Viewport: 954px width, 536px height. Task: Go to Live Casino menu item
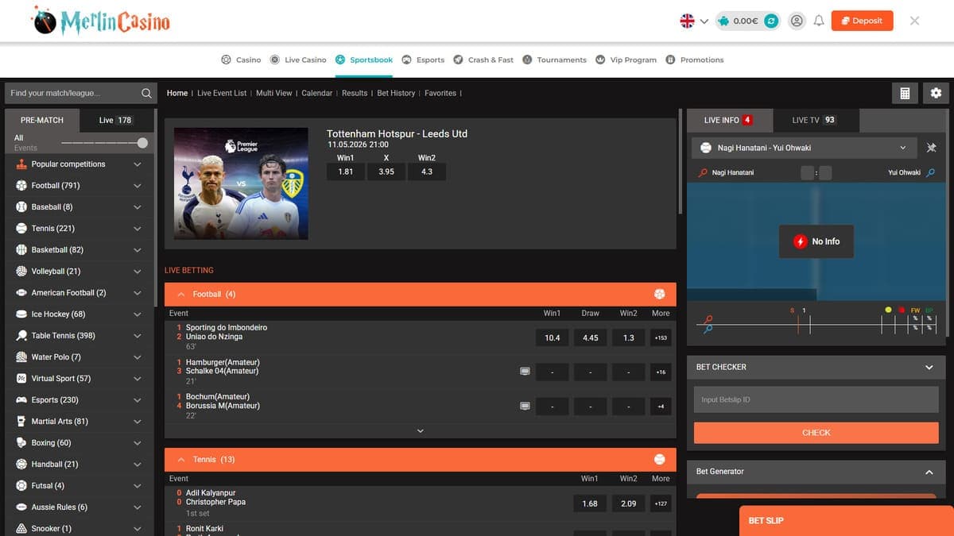pyautogui.click(x=298, y=60)
